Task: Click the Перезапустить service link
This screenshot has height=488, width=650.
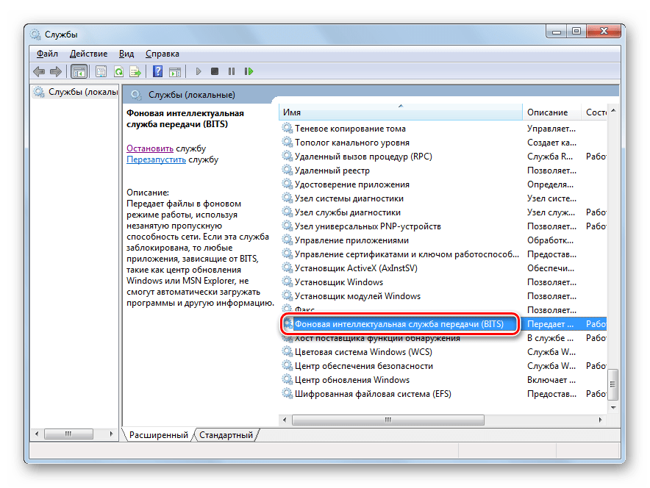Action: pyautogui.click(x=156, y=159)
